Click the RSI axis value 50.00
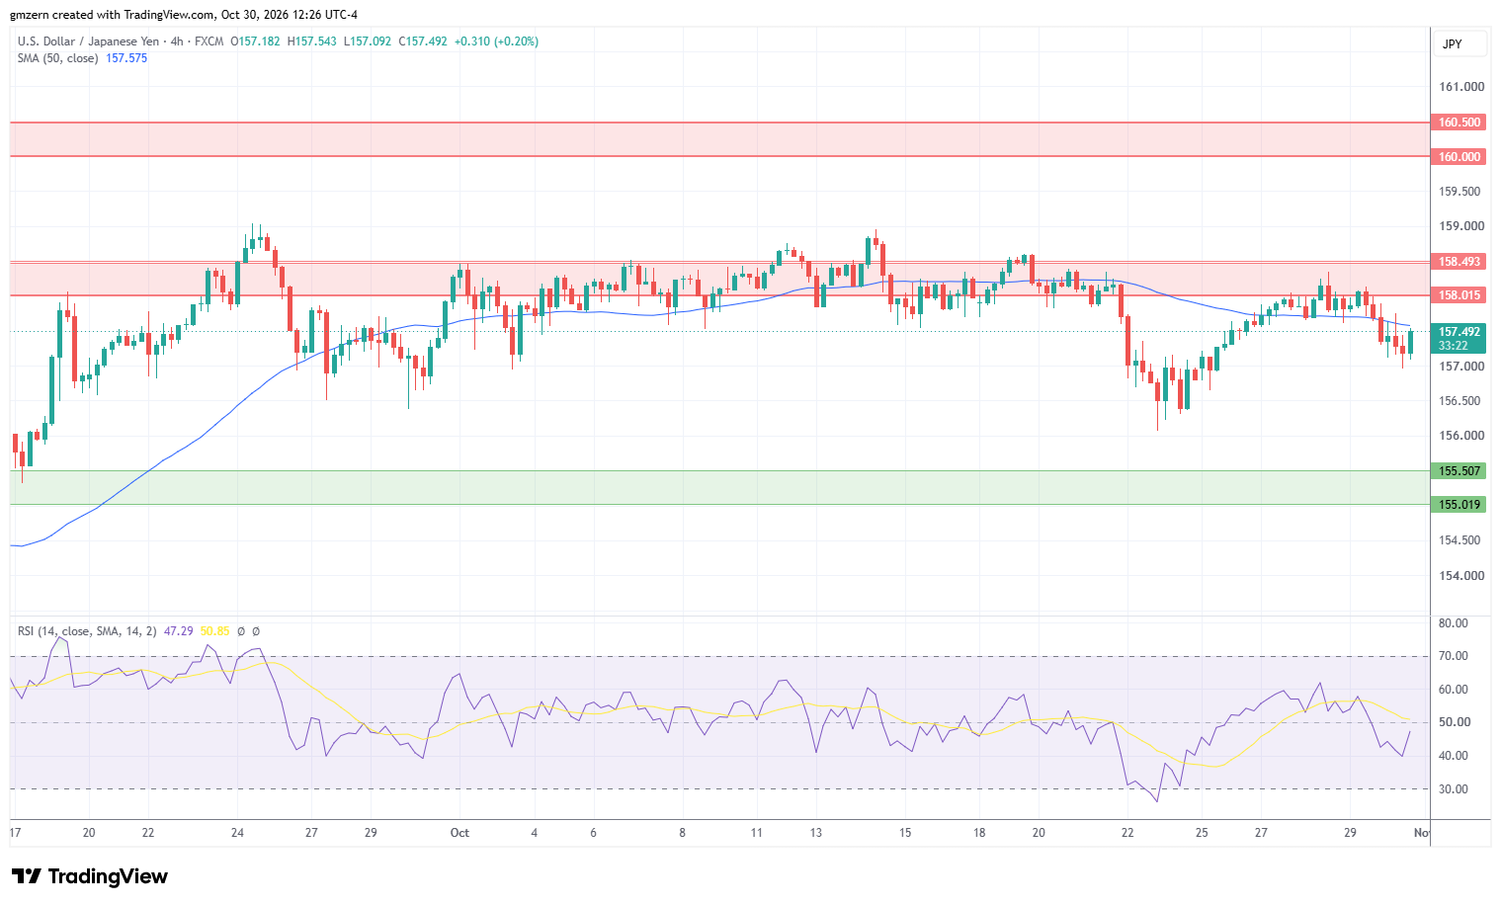 [1454, 722]
